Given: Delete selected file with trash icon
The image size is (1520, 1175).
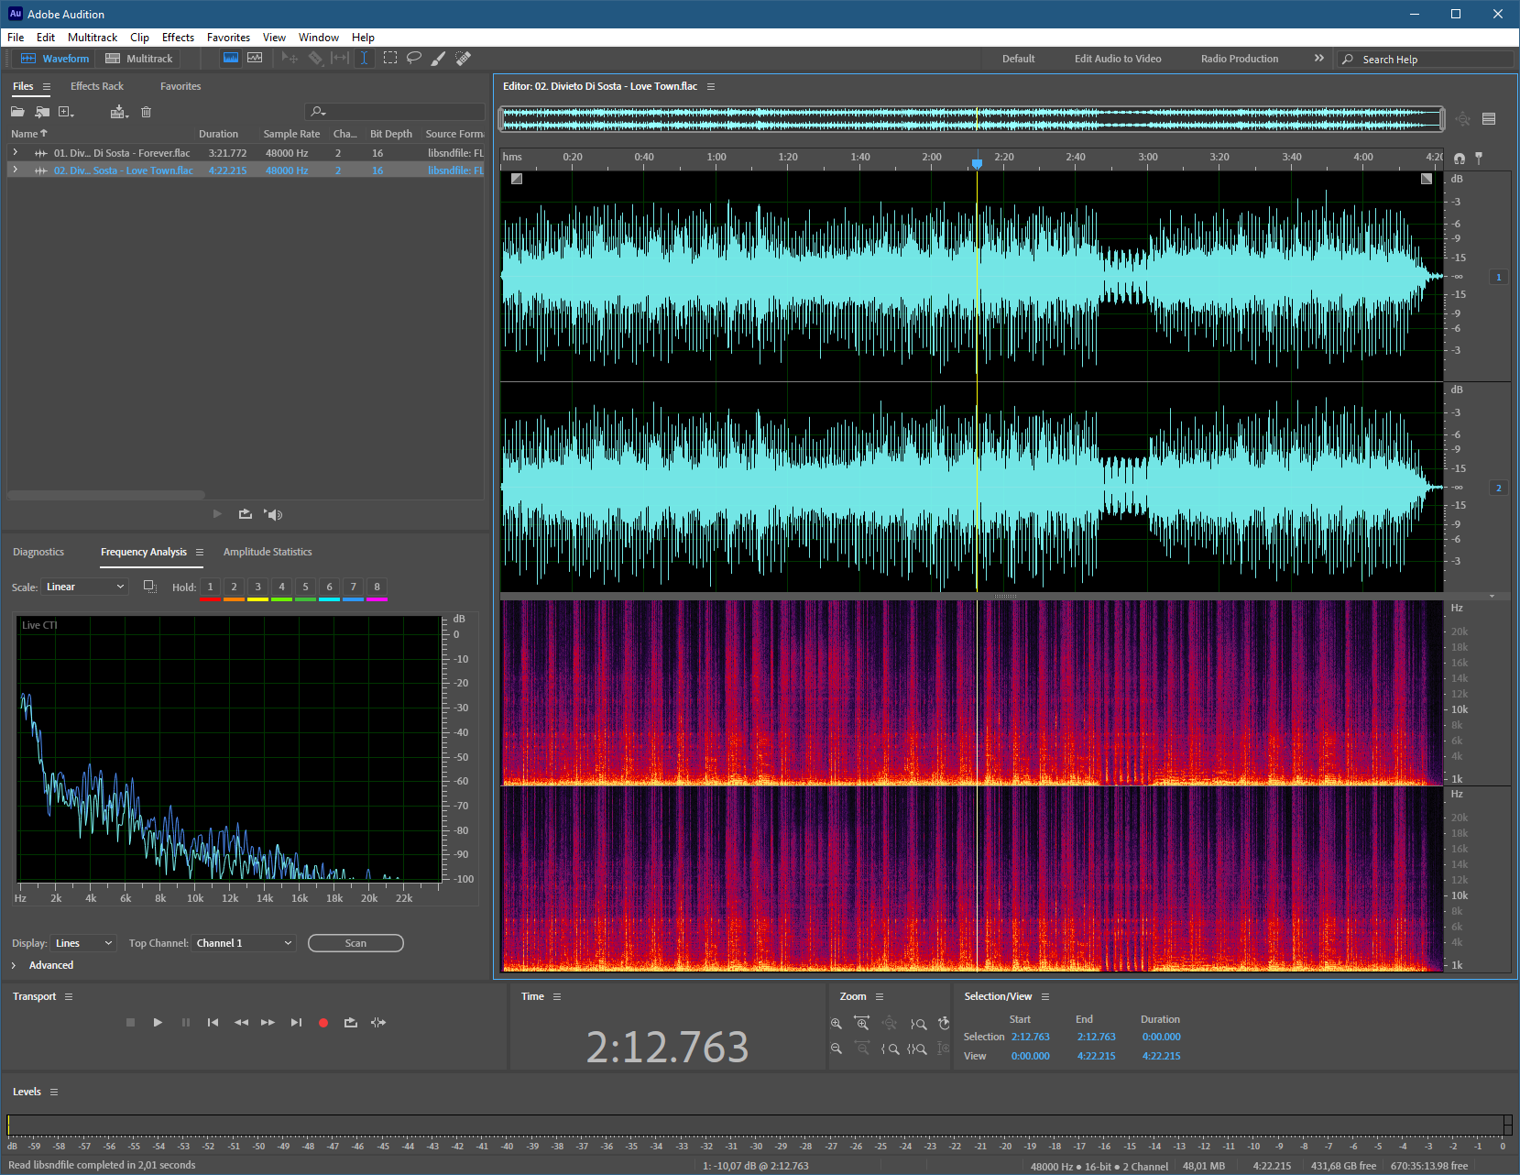Looking at the screenshot, I should [146, 112].
